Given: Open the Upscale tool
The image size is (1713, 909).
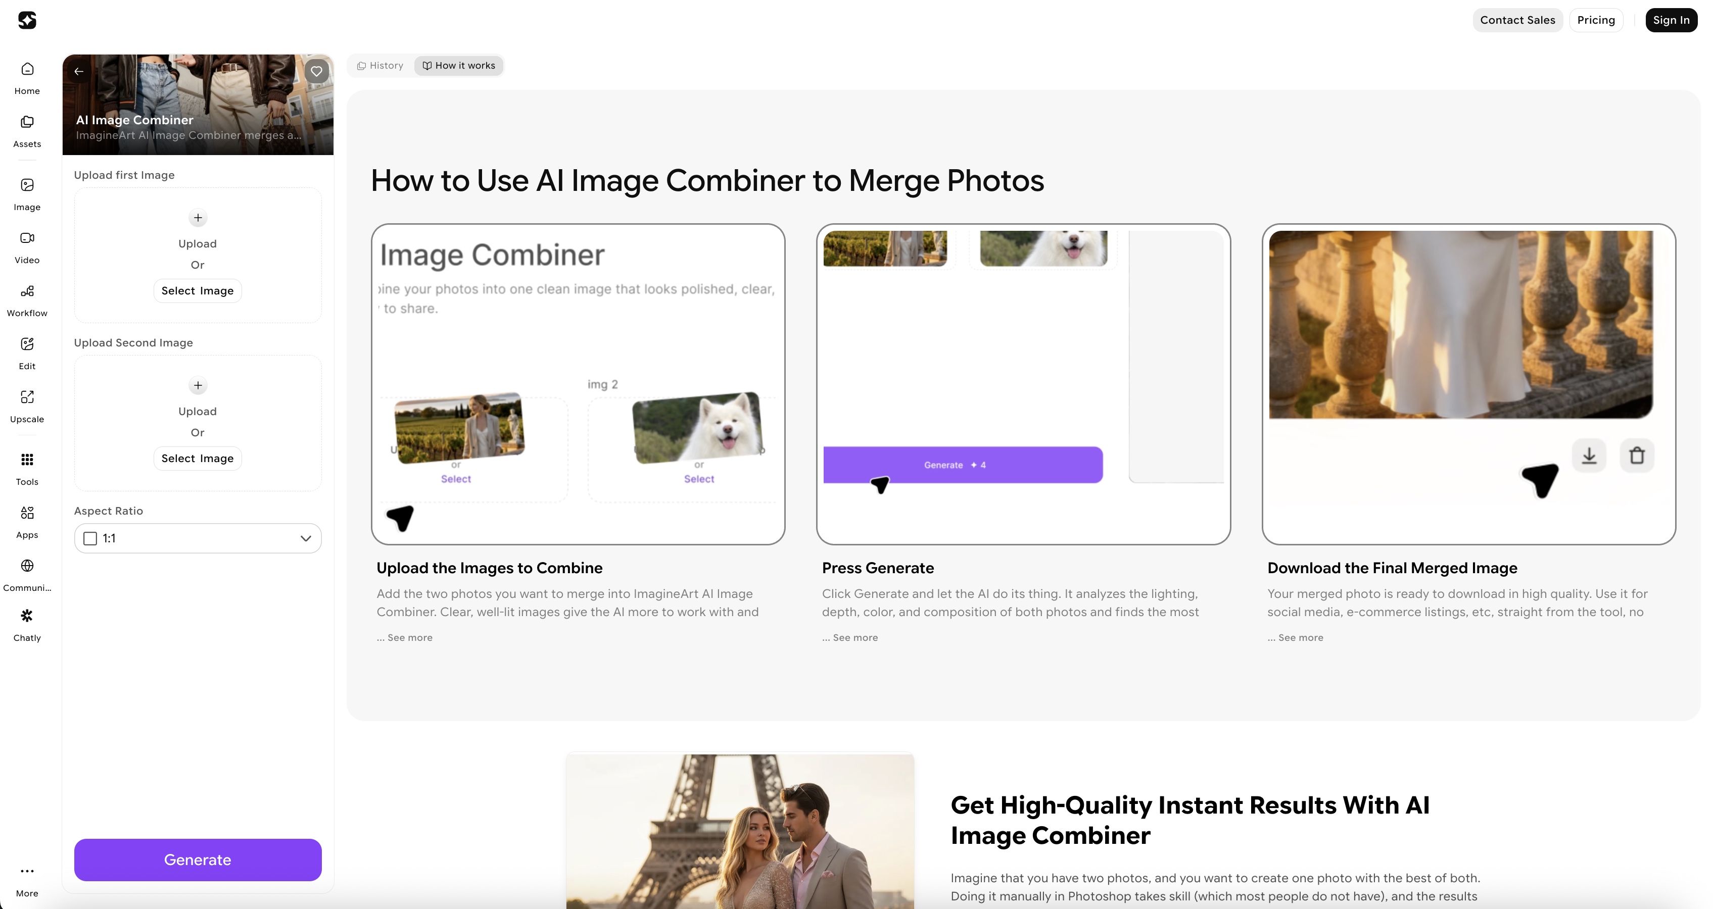Looking at the screenshot, I should 27,406.
